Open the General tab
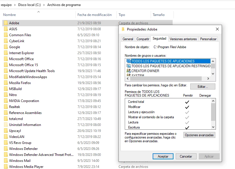Viewport: 235px width, 169px height. 128,39
